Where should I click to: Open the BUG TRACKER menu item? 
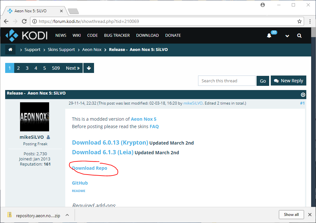click(x=117, y=35)
